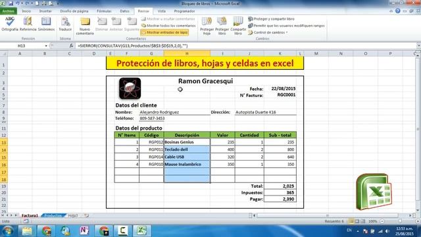Click the macro record icon in status bar
This screenshot has height=237, width=421.
26,221
